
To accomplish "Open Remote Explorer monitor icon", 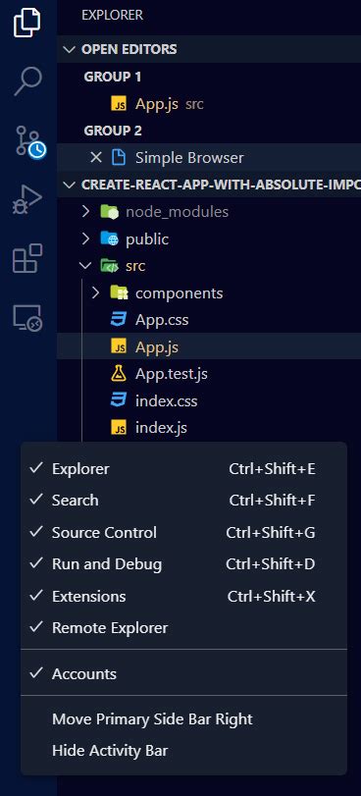I will coord(27,318).
